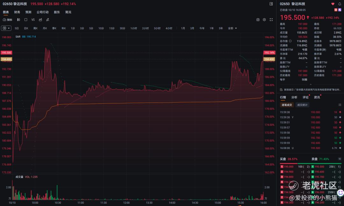Open chart settings hexagon icon
The height and width of the screenshot is (206, 344).
[264, 20]
